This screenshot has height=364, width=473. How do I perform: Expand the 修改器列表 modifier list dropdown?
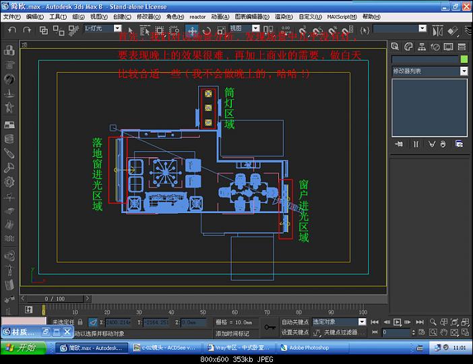point(464,71)
